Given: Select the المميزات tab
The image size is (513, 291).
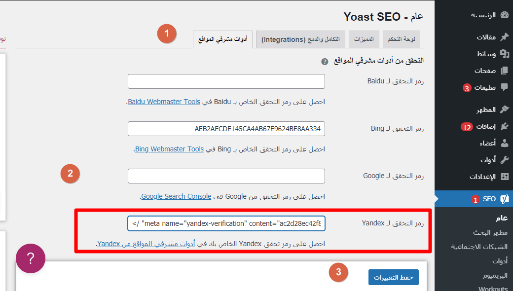Looking at the screenshot, I should tap(364, 39).
